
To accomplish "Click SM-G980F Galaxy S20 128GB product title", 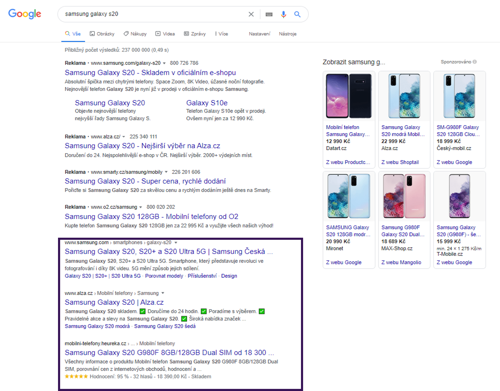I will point(458,131).
